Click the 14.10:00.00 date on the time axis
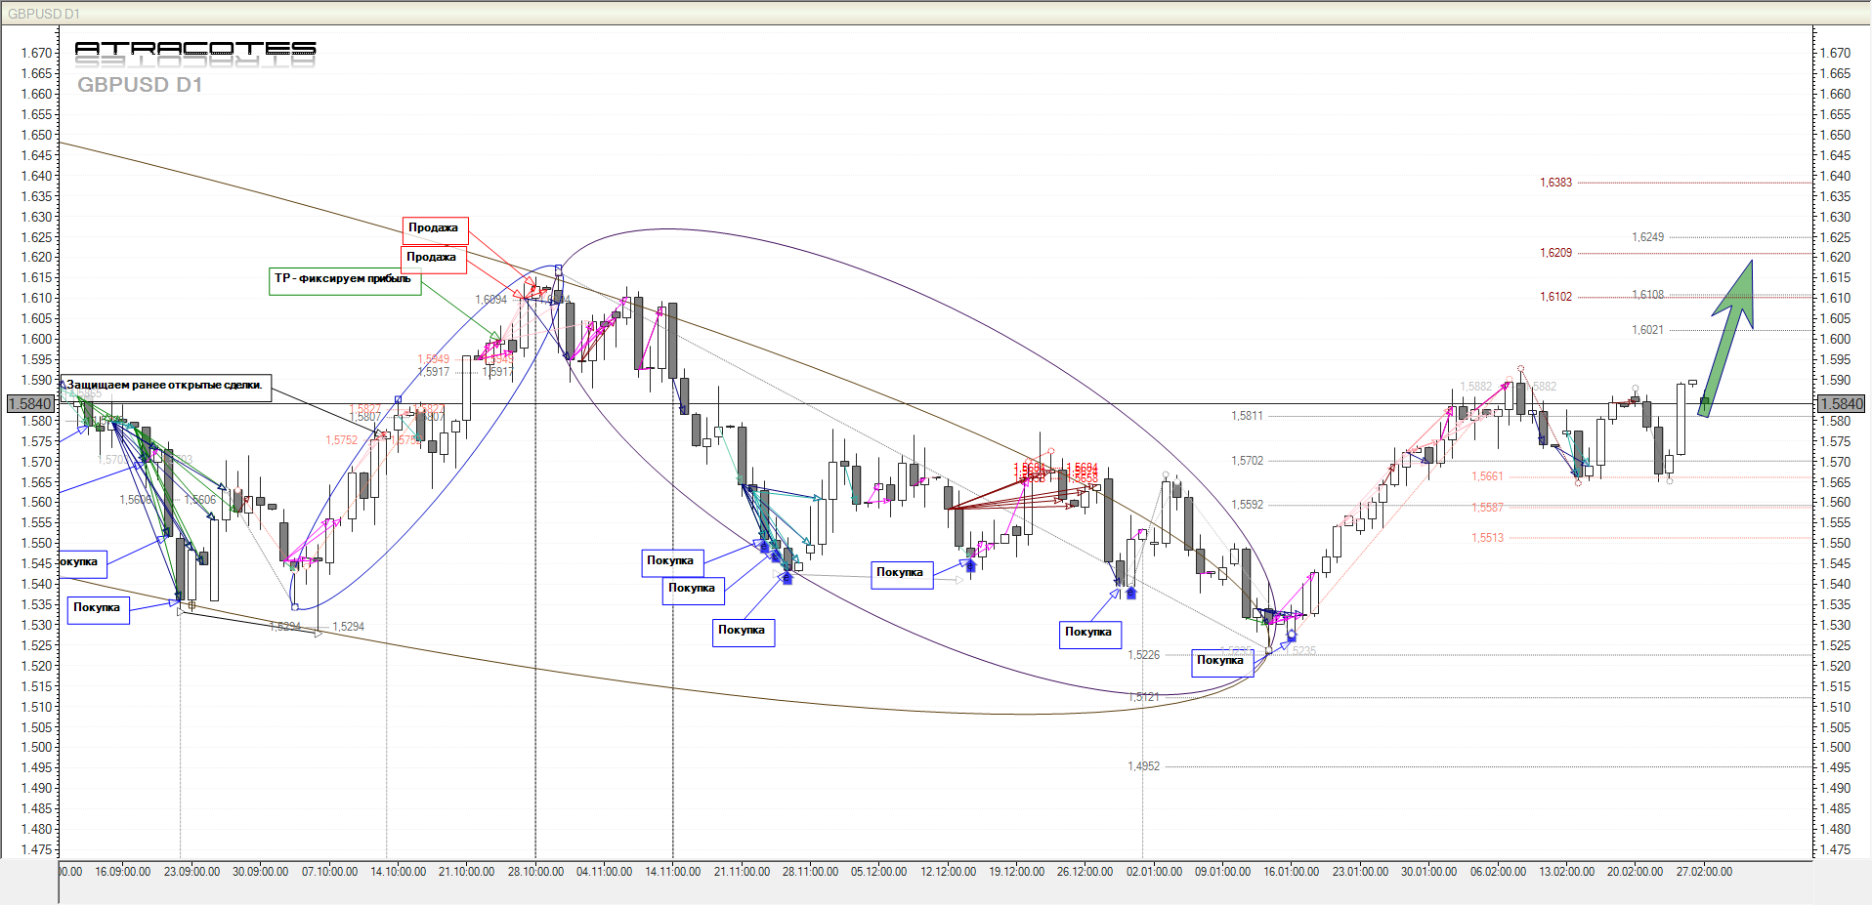Viewport: 1872px width, 905px height. tap(398, 872)
